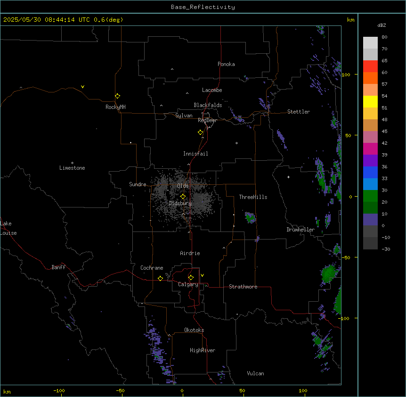Click the Blackfalds city label
The height and width of the screenshot is (397, 406).
coord(208,105)
